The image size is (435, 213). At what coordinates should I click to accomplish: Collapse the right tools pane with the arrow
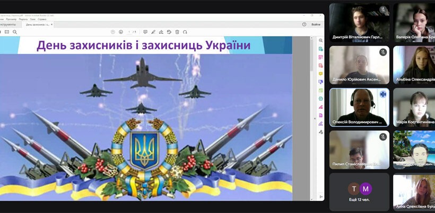(x=320, y=197)
